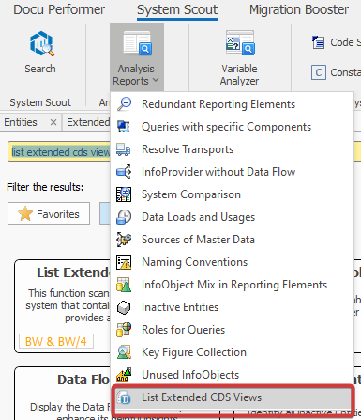
Task: Click the Redundant Reporting Elements icon
Action: [x=124, y=104]
